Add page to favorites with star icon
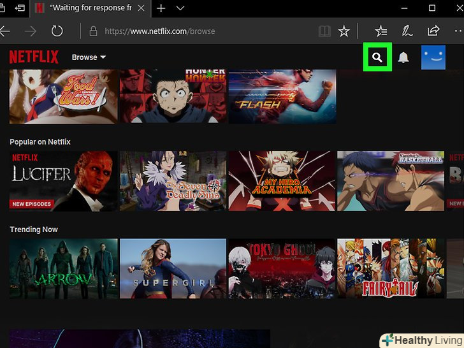The image size is (464, 348). pos(344,31)
